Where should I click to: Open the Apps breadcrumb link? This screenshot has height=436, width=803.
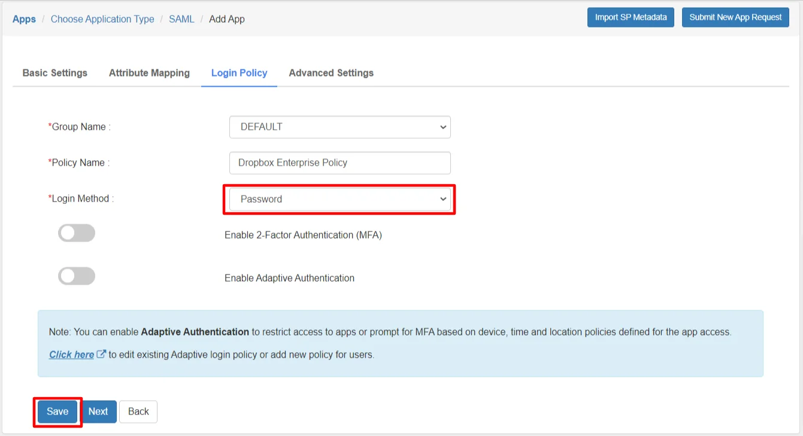[x=24, y=19]
